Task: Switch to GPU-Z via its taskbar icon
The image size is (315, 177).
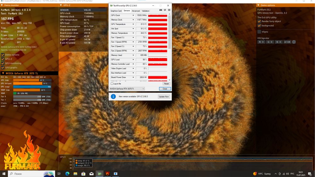Action: 100,174
